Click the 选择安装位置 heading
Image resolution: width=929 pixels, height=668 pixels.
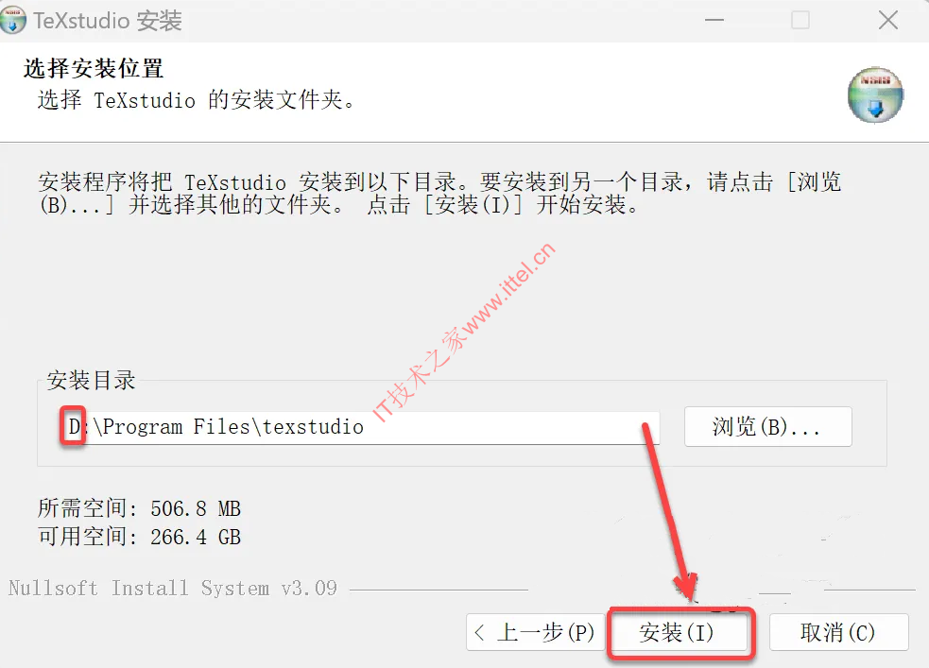(x=93, y=69)
